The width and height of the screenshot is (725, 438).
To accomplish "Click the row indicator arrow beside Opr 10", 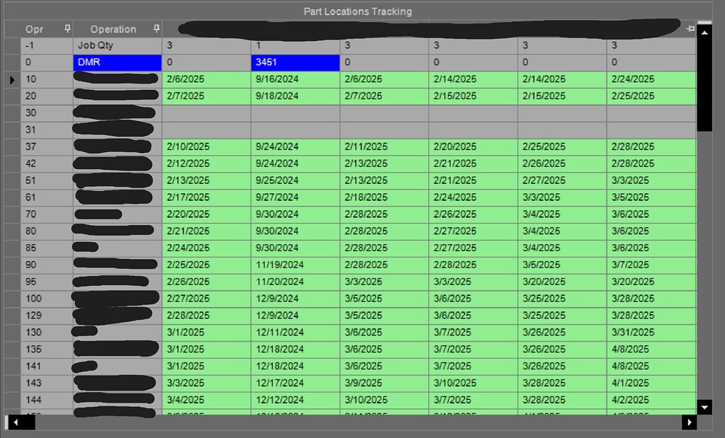I will click(12, 79).
